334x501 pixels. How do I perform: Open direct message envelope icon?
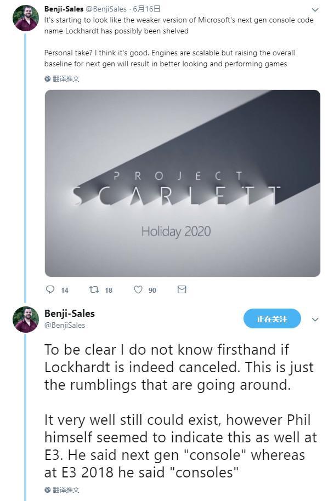click(x=182, y=289)
